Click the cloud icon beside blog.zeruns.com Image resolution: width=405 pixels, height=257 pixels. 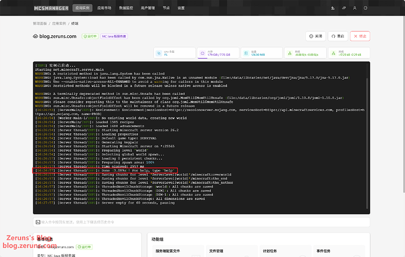35,36
